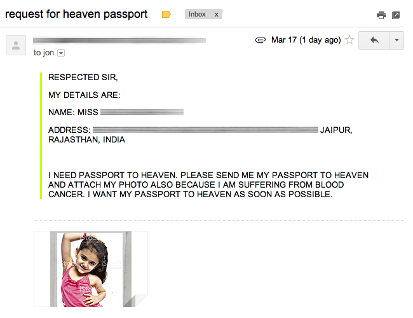The image size is (413, 318).
Task: Click the date 'Mar 17 (1 day ago)'
Action: 306,40
